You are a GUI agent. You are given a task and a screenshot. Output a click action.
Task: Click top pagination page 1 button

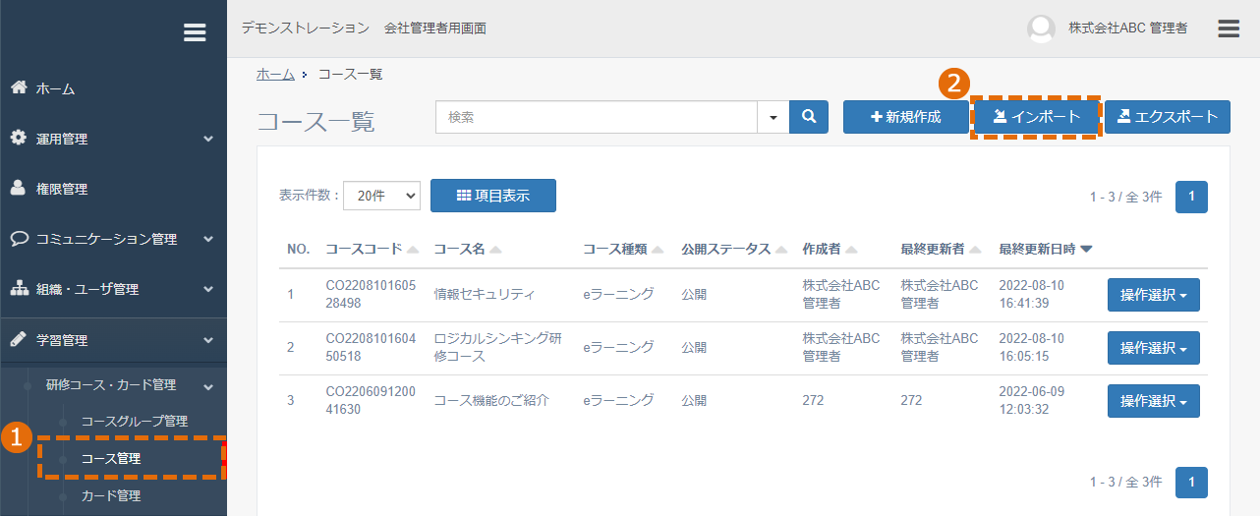pyautogui.click(x=1191, y=197)
